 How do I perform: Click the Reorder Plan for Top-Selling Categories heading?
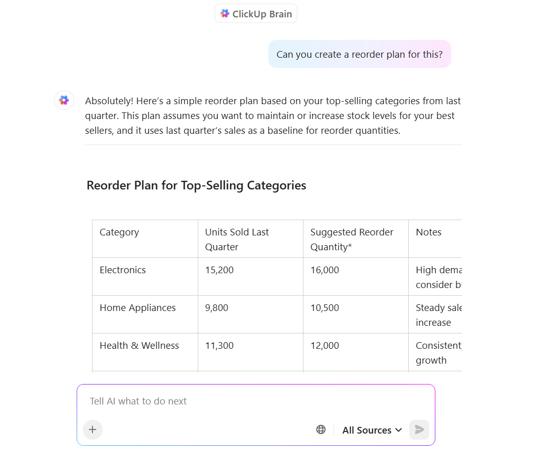[196, 185]
